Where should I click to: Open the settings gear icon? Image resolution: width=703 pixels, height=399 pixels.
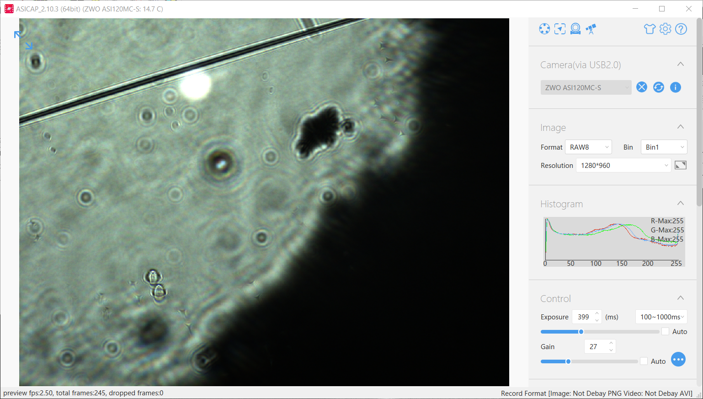coord(666,29)
